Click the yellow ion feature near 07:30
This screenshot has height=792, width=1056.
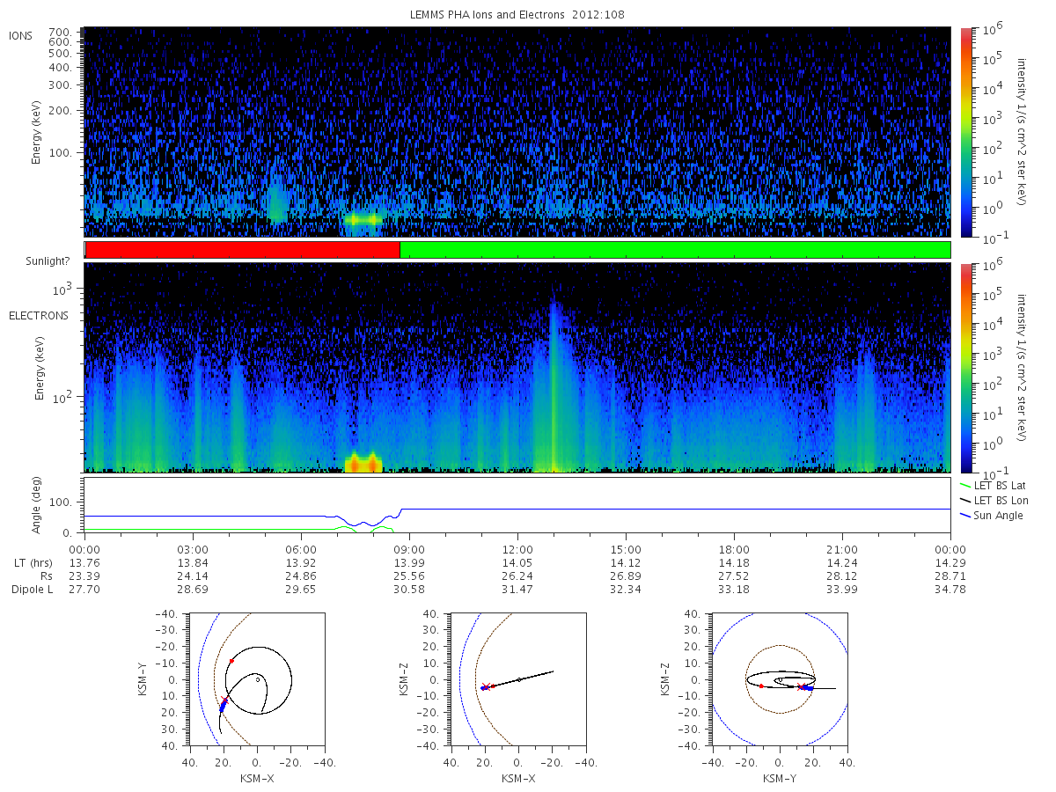point(363,219)
